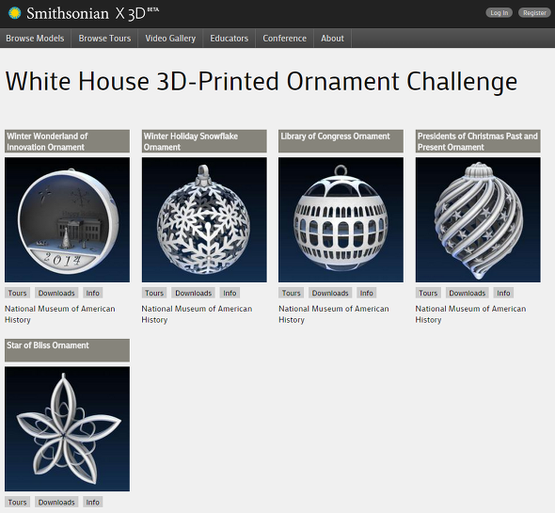Open Library of Congress Ornament title

[x=341, y=141]
